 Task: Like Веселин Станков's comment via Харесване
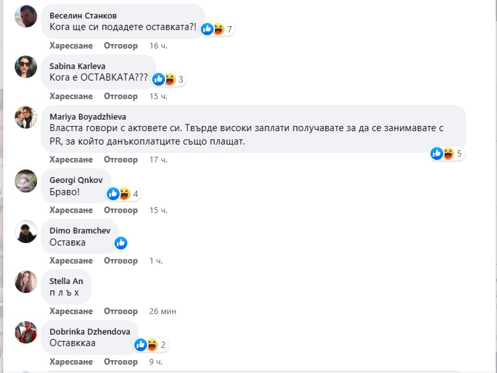click(71, 46)
